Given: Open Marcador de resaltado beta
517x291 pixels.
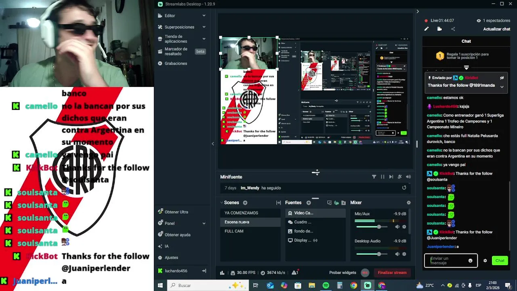Looking at the screenshot, I should tap(182, 51).
